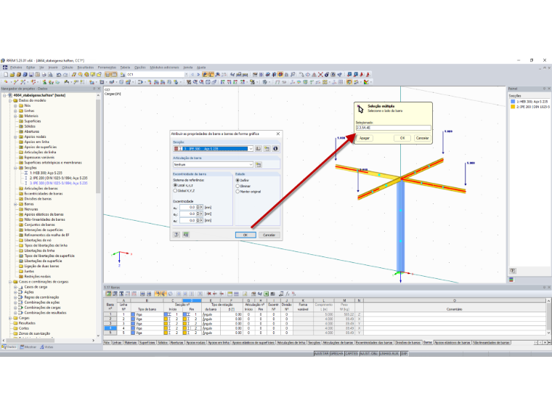This screenshot has width=552, height=414.
Task: Click the redo arrow in the toolbar
Action: click(65, 75)
